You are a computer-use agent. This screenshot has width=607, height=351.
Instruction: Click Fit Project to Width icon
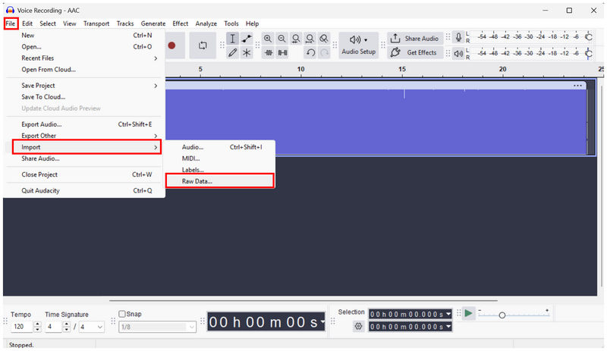pos(310,39)
